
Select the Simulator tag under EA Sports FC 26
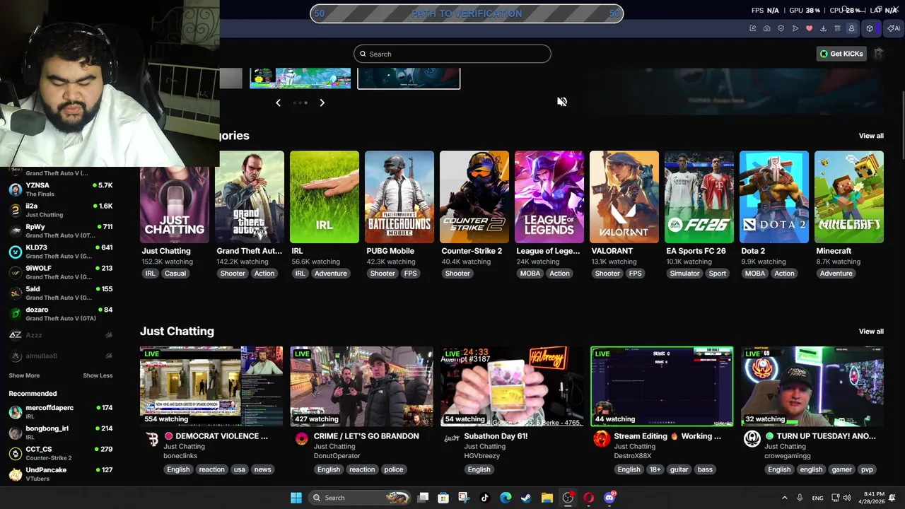click(684, 274)
